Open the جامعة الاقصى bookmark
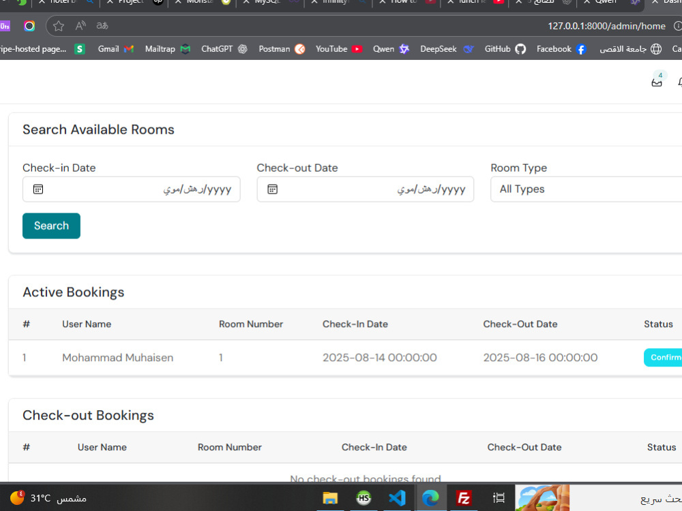 click(631, 49)
